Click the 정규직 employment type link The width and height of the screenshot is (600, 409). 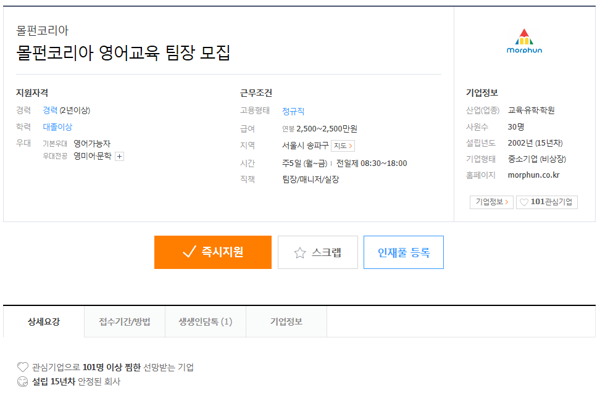coord(293,111)
